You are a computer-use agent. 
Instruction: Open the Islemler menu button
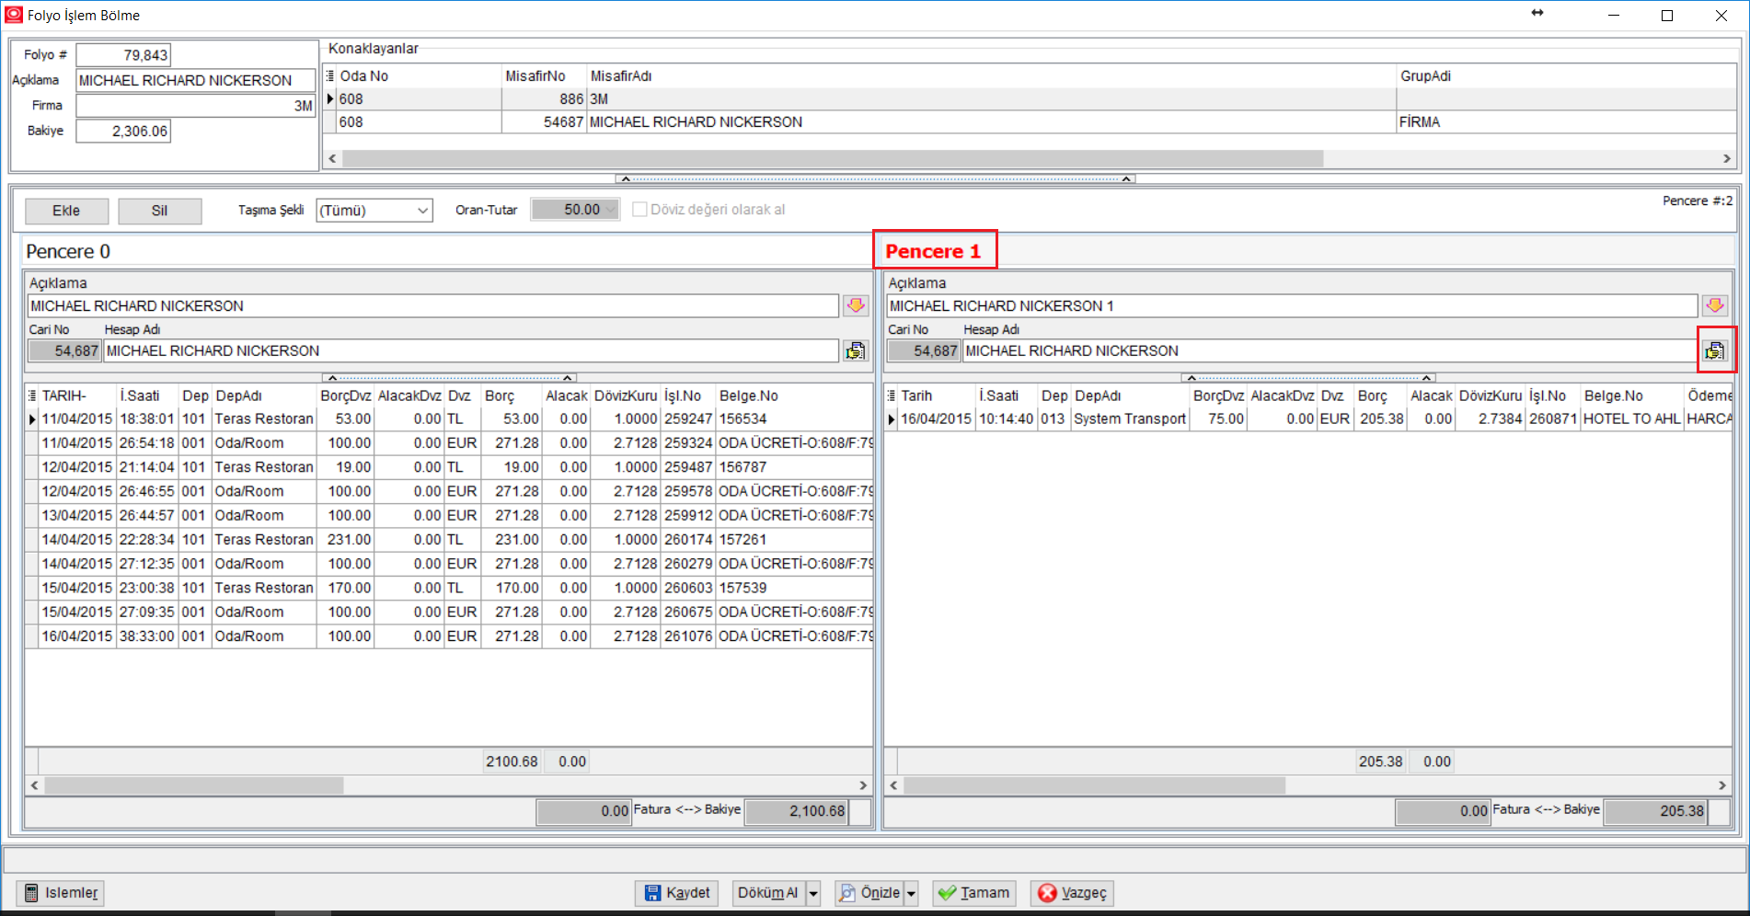(x=60, y=893)
